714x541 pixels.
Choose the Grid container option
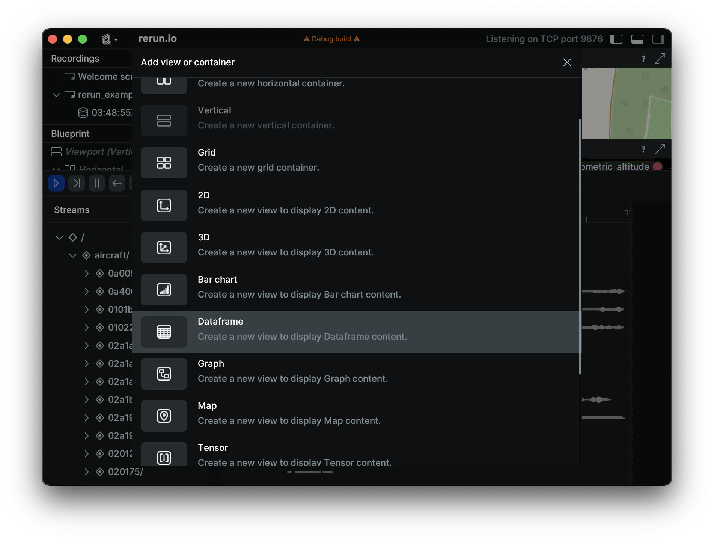pyautogui.click(x=357, y=163)
